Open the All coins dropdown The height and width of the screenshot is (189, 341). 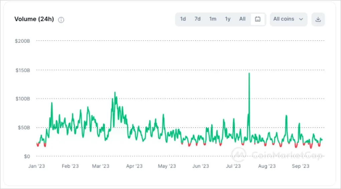coord(288,19)
